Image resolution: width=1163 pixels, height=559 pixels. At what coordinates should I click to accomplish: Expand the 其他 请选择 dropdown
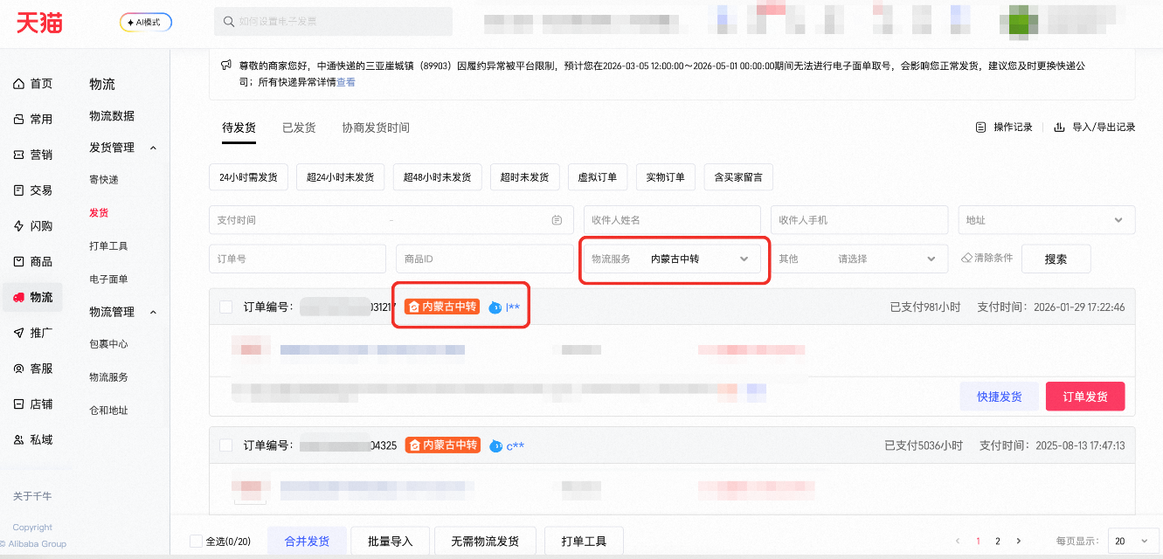(x=859, y=259)
